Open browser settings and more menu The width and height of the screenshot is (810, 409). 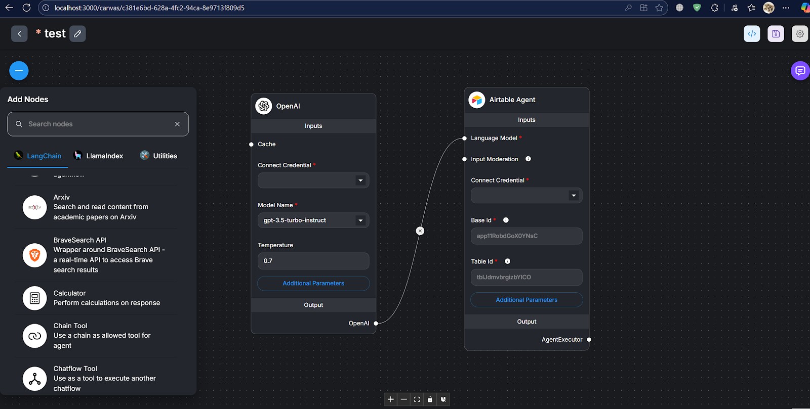[786, 8]
